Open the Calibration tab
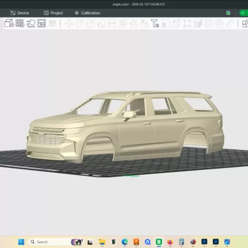 click(x=87, y=13)
